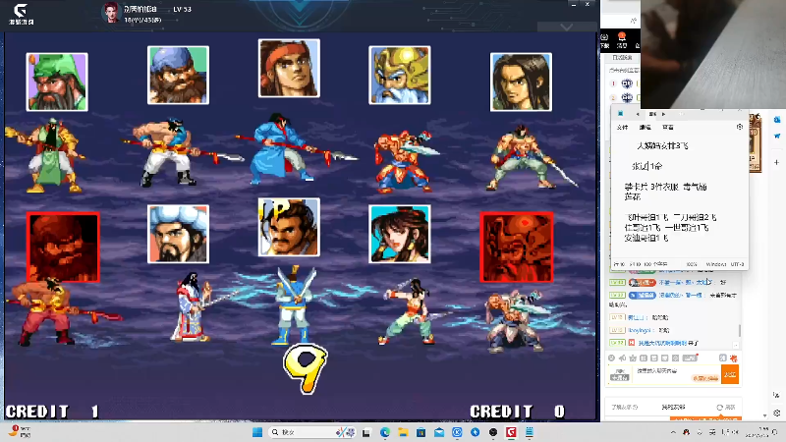The width and height of the screenshot is (786, 442).
Task: Open Telegram paper-plane icon in sidebar
Action: (x=777, y=136)
